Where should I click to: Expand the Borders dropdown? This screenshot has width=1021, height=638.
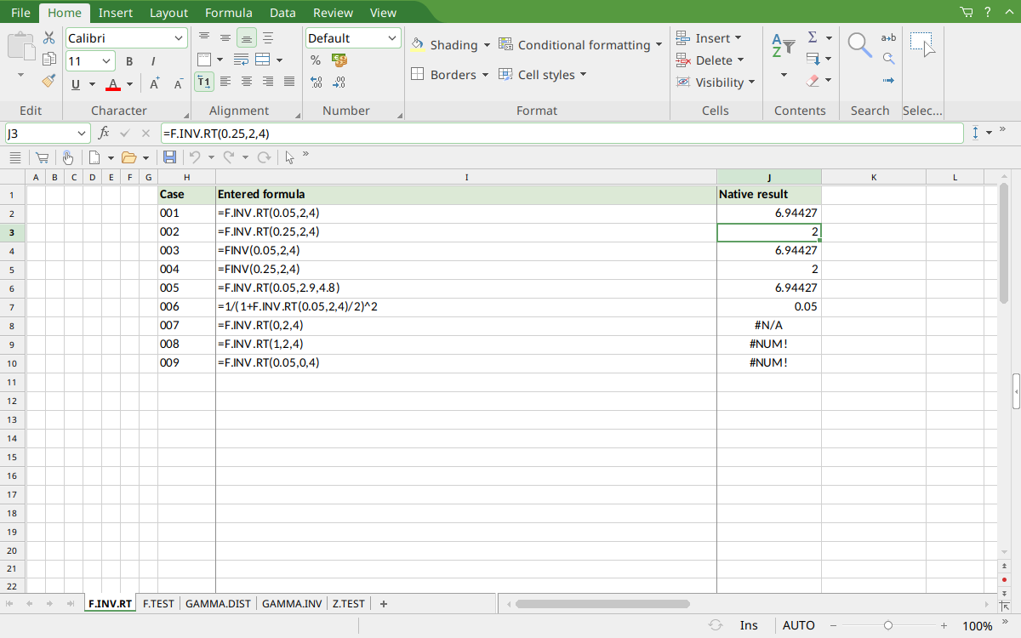(x=485, y=75)
